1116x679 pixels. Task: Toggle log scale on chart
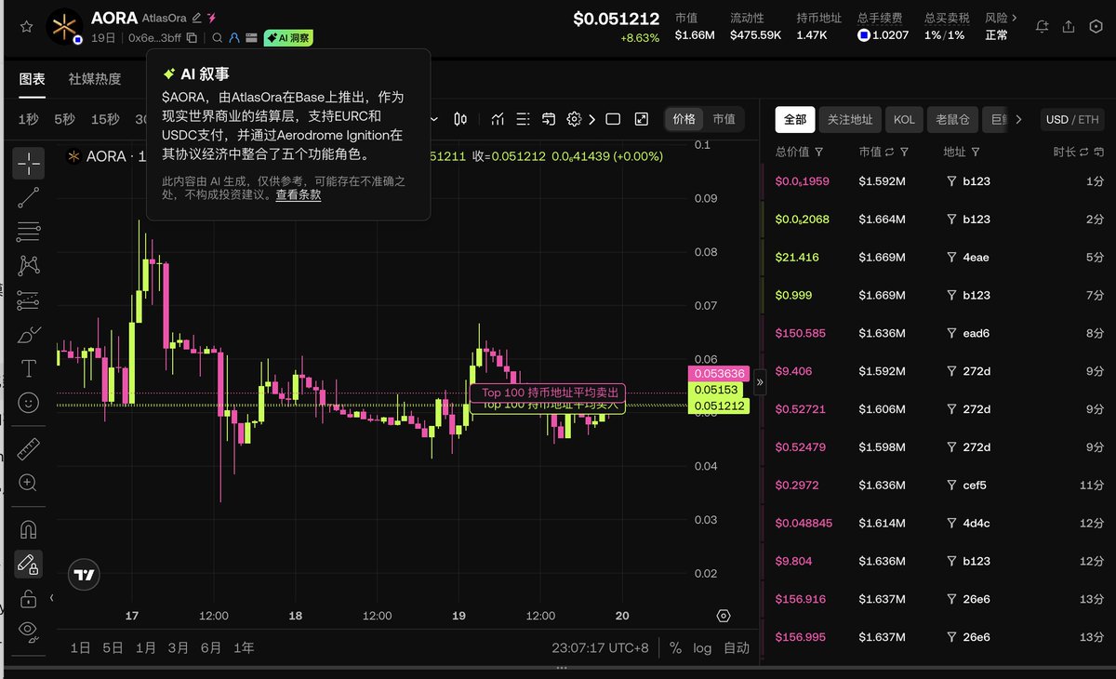pyautogui.click(x=702, y=647)
